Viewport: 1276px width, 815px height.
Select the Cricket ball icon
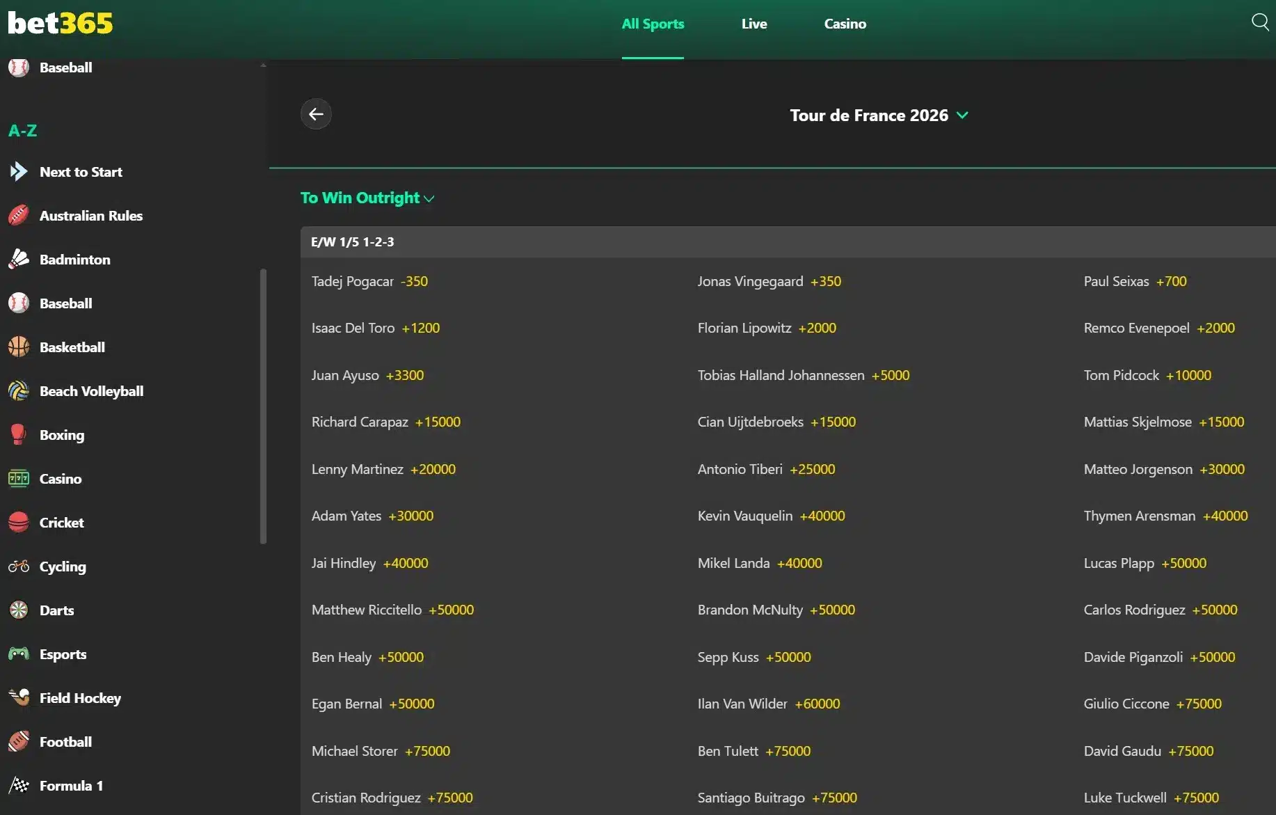pyautogui.click(x=19, y=523)
